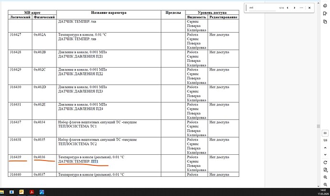Open the Photos app in taskbar
This screenshot has height=196, width=330.
coord(42,192)
